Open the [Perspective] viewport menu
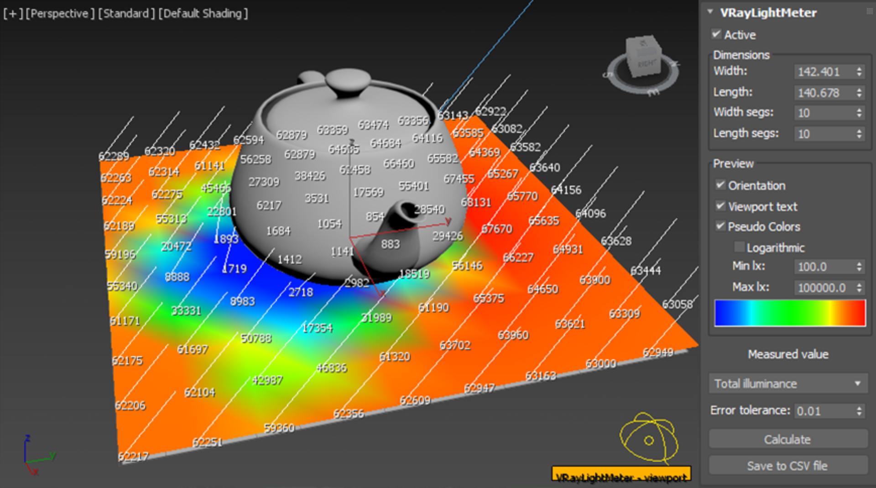Viewport: 876px width, 488px height. tap(60, 13)
